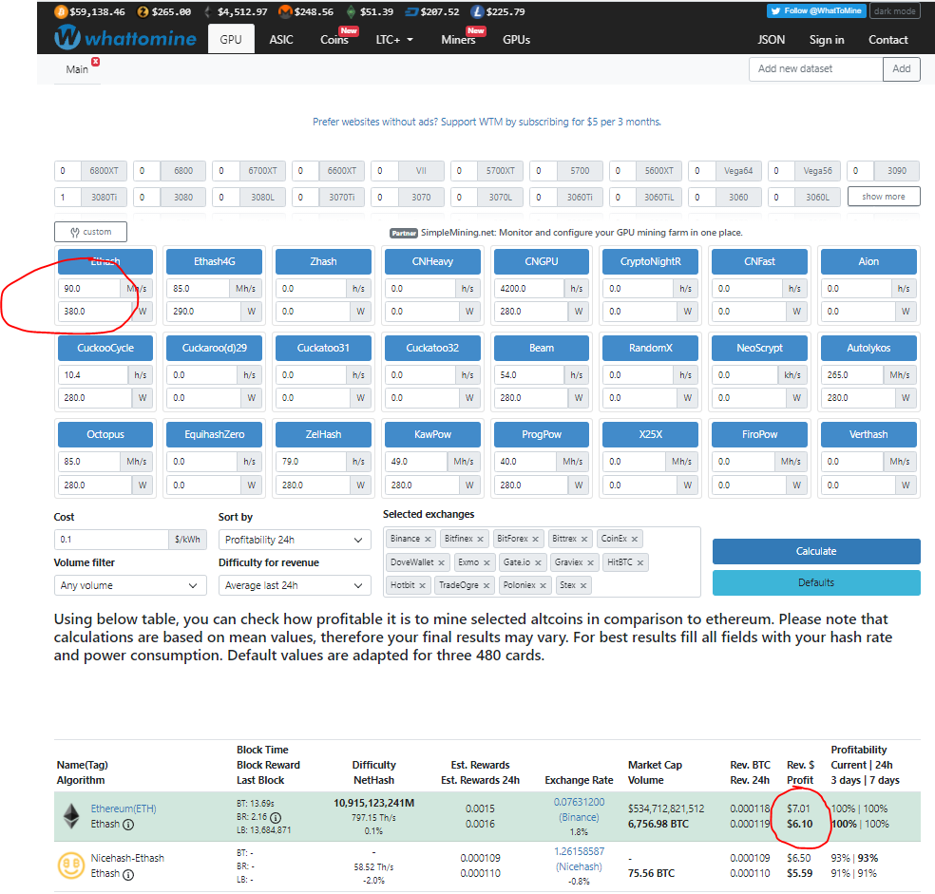
Task: Remove Binance from selected exchanges
Action: [428, 539]
